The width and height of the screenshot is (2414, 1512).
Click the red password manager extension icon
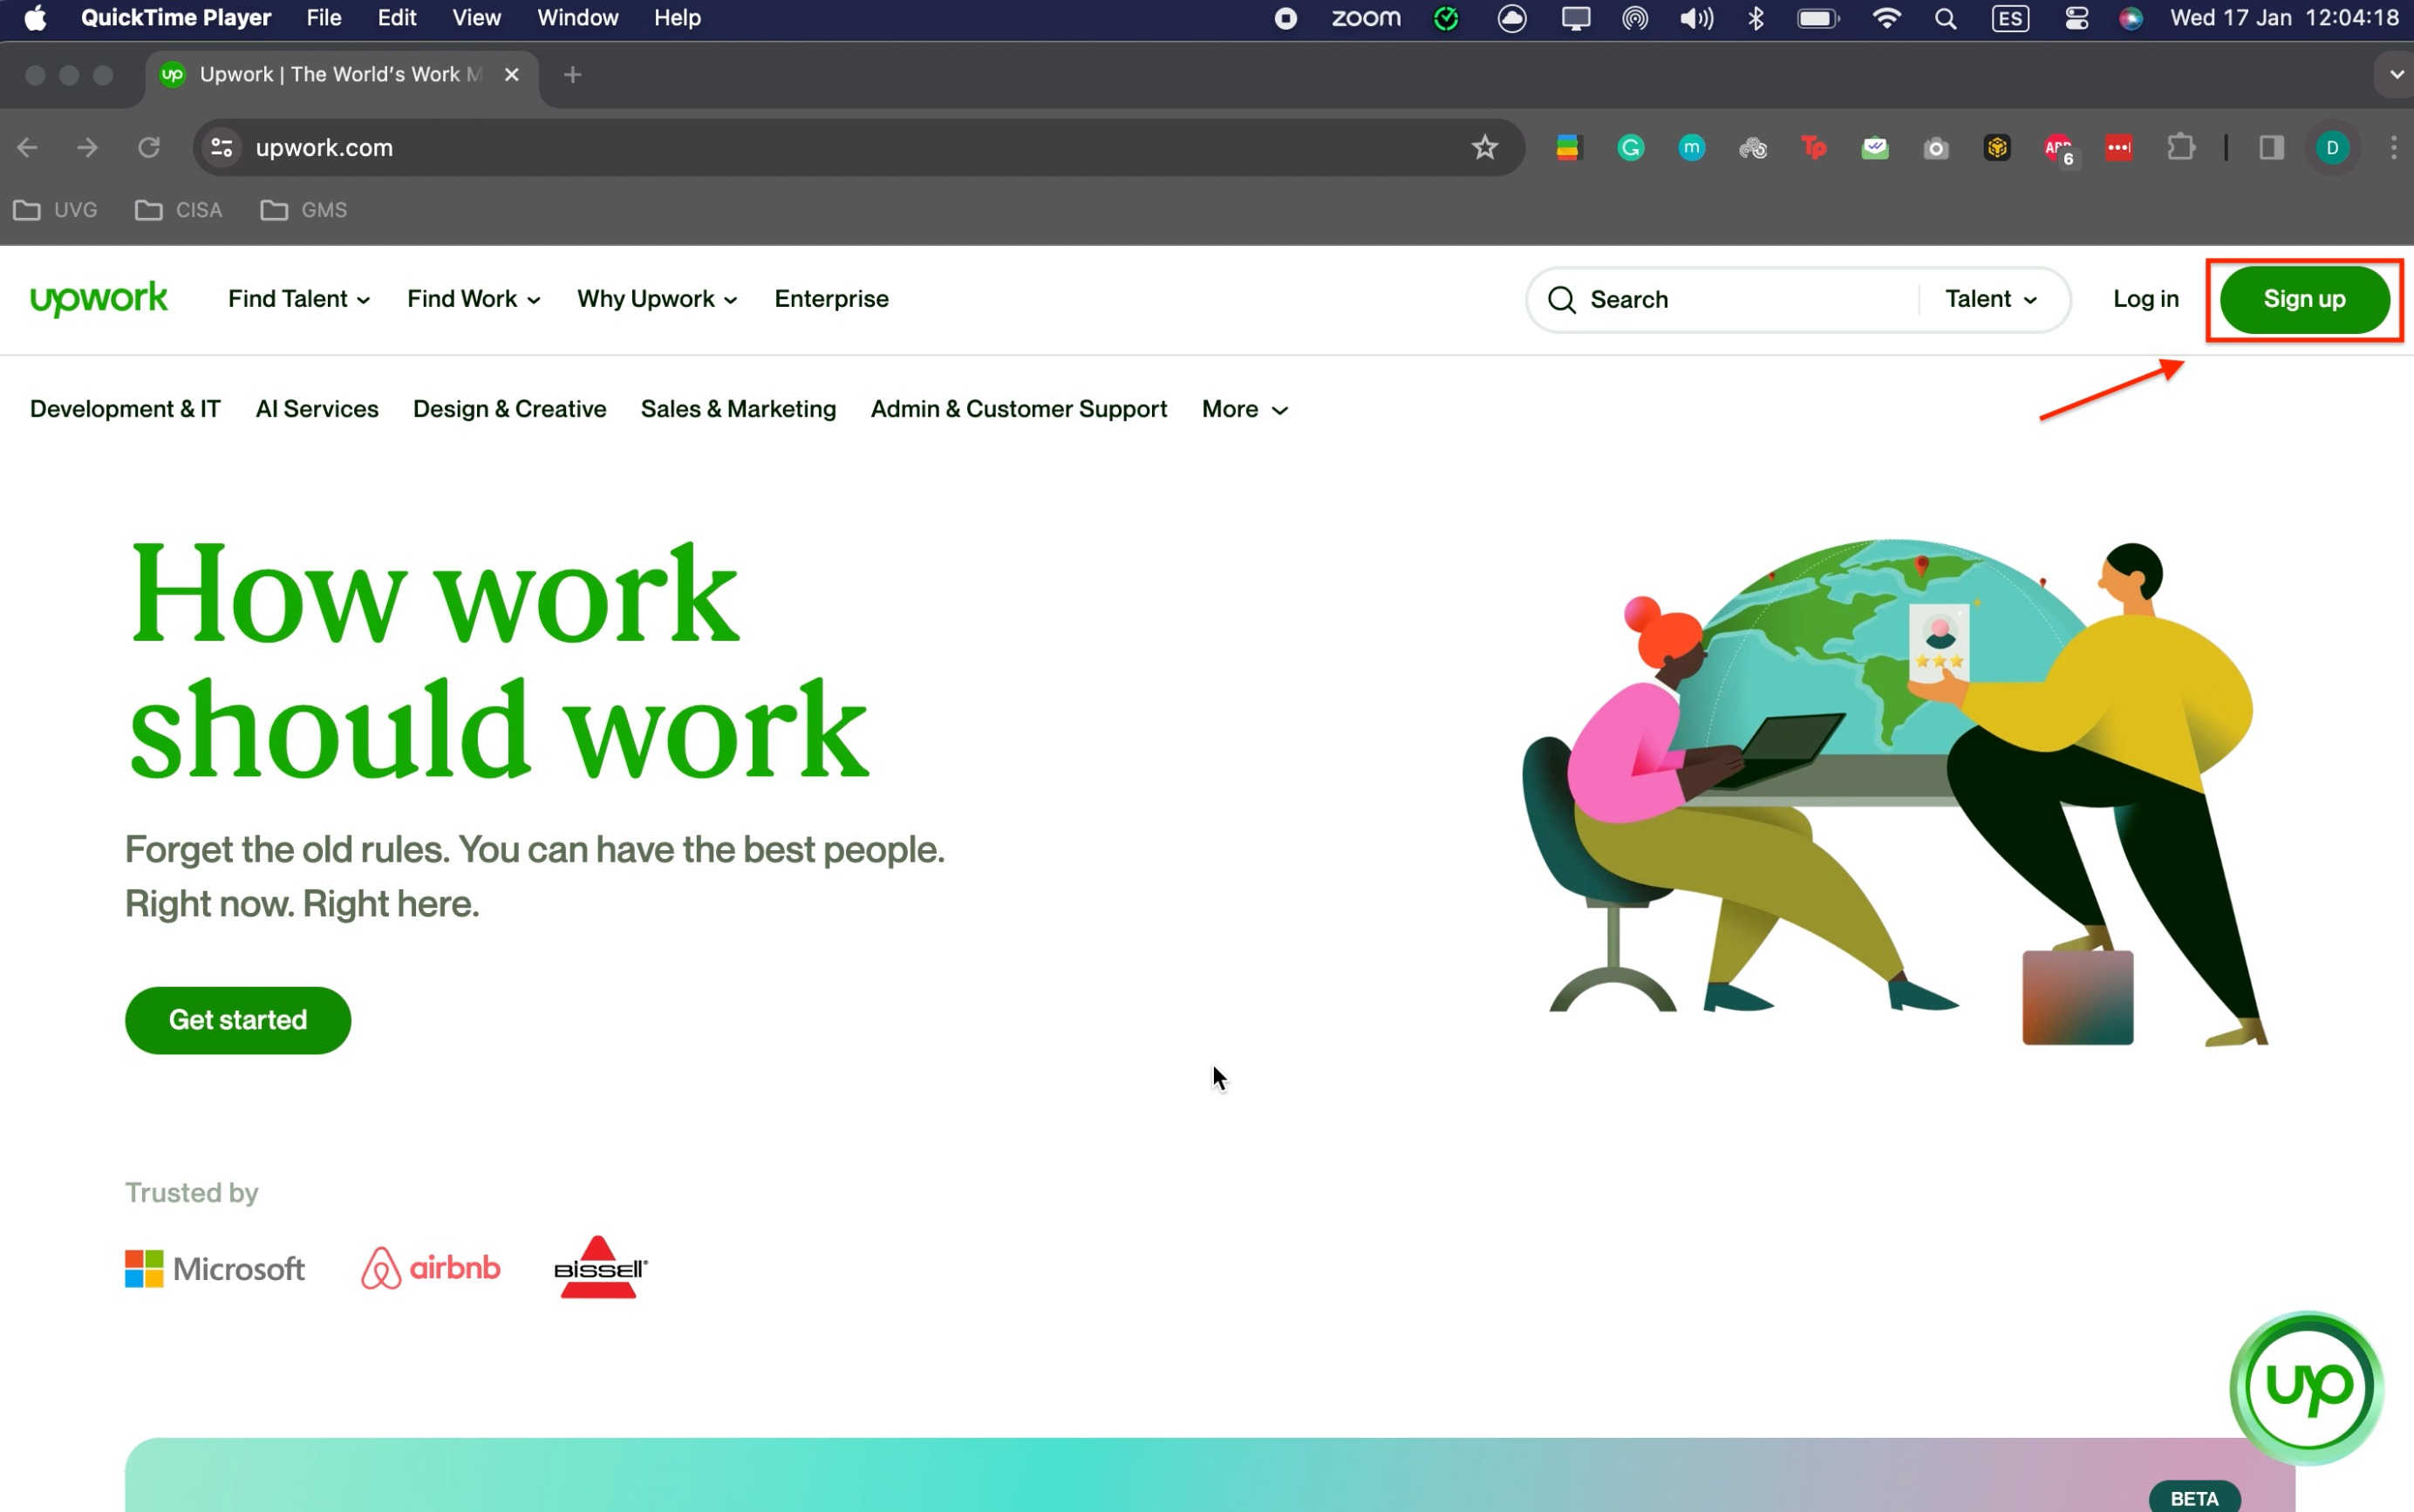pos(2118,148)
